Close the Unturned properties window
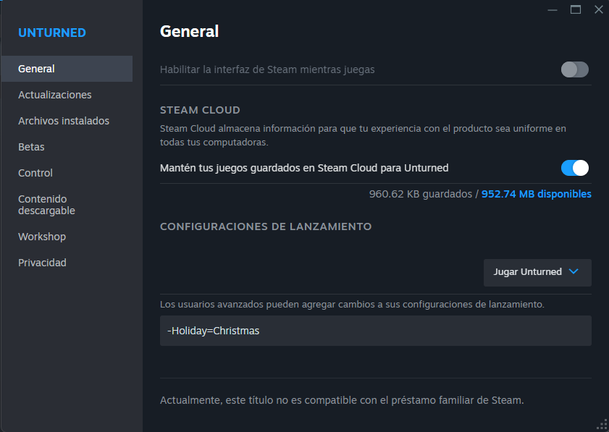The image size is (609, 432). 598,9
